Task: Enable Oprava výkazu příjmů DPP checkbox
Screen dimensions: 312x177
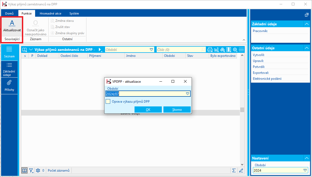Action: click(108, 101)
